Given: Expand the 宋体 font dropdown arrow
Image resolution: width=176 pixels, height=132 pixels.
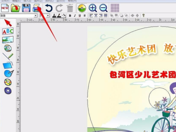Looking at the screenshot, I should [35, 16].
